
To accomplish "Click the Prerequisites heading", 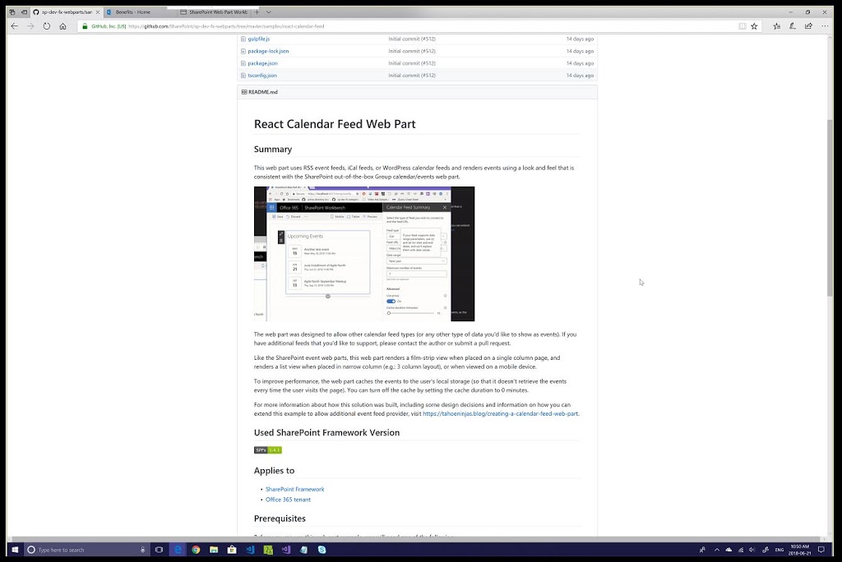I will [280, 518].
